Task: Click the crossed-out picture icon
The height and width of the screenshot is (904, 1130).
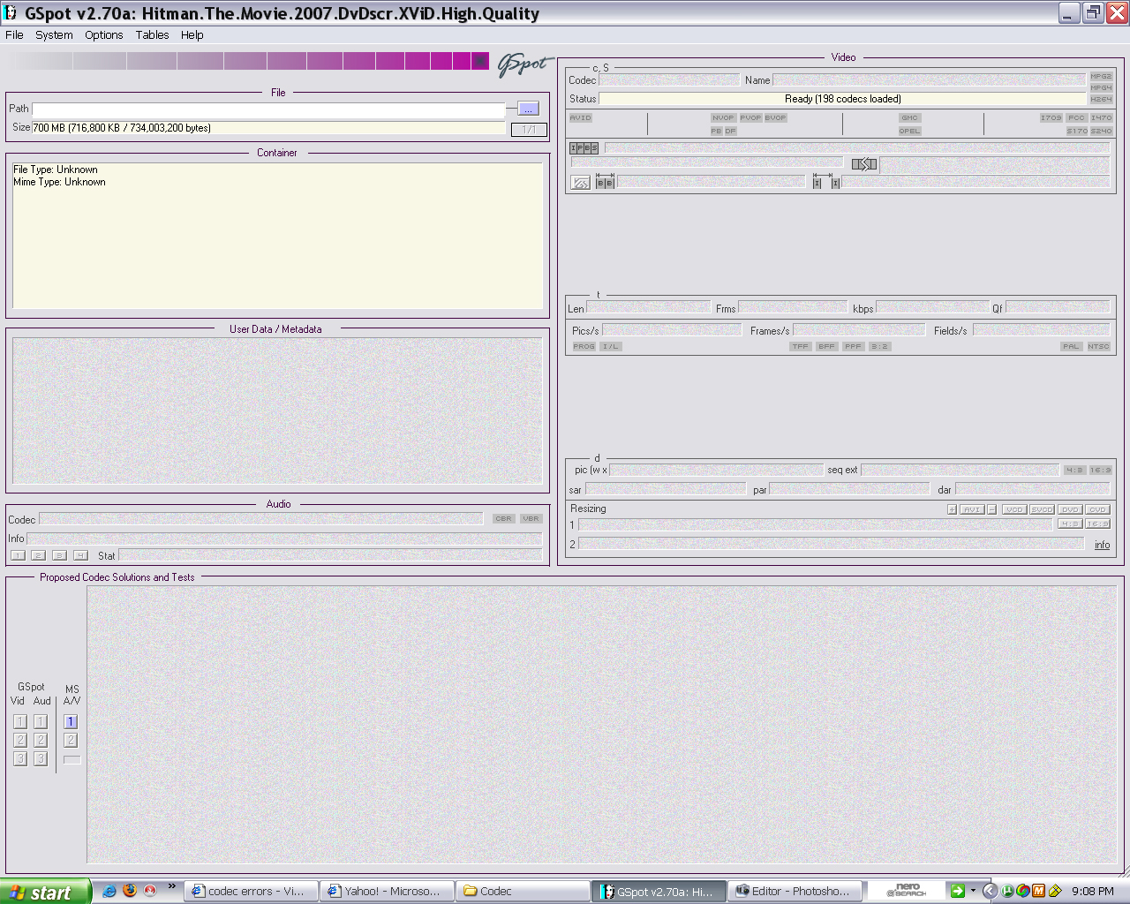Action: click(x=581, y=183)
